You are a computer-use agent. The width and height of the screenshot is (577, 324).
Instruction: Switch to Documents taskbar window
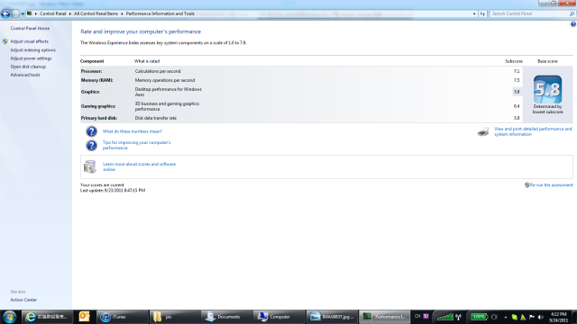pyautogui.click(x=226, y=317)
